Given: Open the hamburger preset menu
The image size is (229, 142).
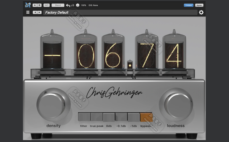Looking at the screenshot, I should click(28, 12).
